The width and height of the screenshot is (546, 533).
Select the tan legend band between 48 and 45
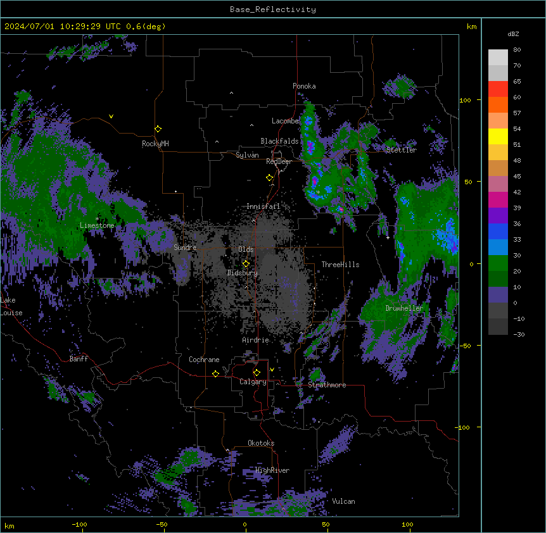(x=498, y=168)
